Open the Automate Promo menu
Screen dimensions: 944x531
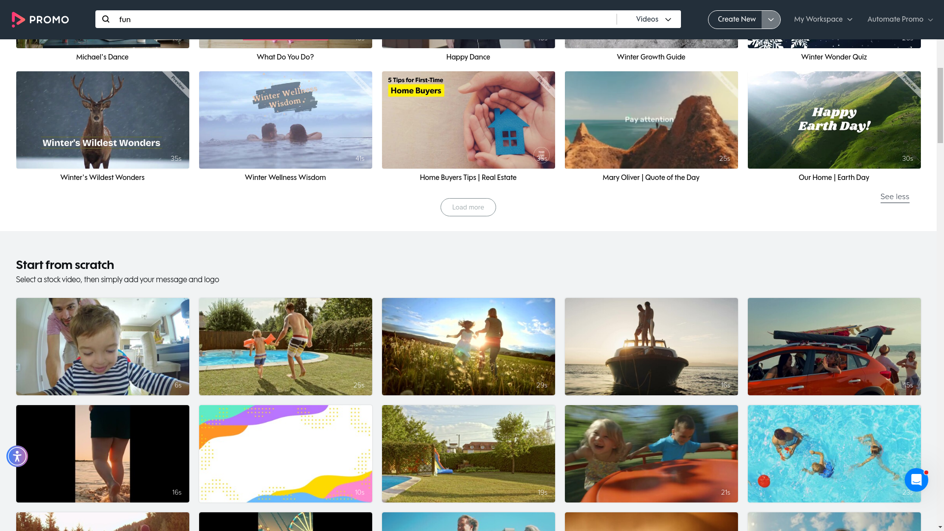click(x=900, y=19)
